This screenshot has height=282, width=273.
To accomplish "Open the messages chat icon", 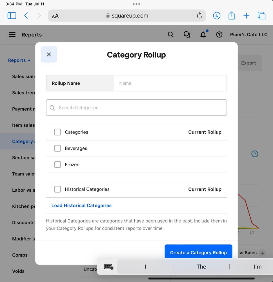I will pyautogui.click(x=187, y=35).
